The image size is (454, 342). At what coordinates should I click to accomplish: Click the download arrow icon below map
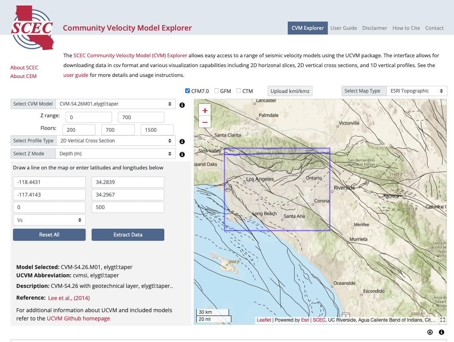click(430, 332)
